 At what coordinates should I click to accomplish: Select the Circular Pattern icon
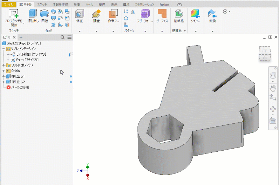coord(126,18)
